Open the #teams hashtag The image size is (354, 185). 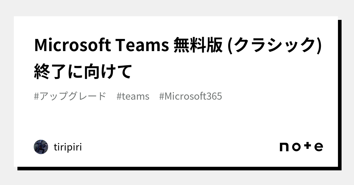pyautogui.click(x=133, y=96)
